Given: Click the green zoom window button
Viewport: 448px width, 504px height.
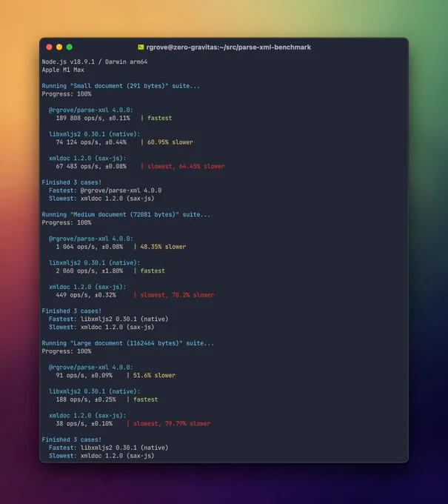Looking at the screenshot, I should pyautogui.click(x=70, y=47).
